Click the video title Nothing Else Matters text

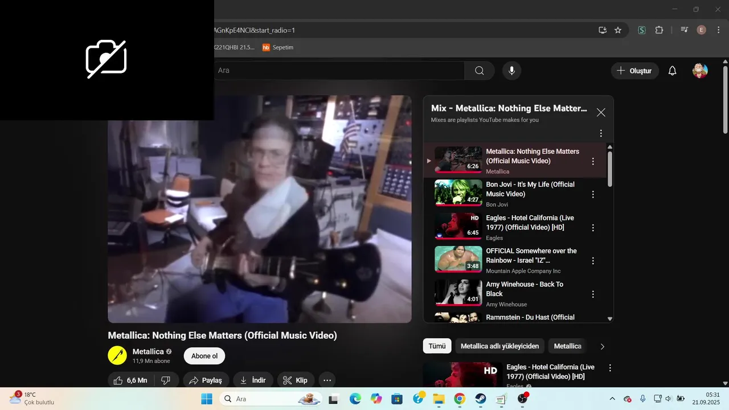(x=222, y=335)
